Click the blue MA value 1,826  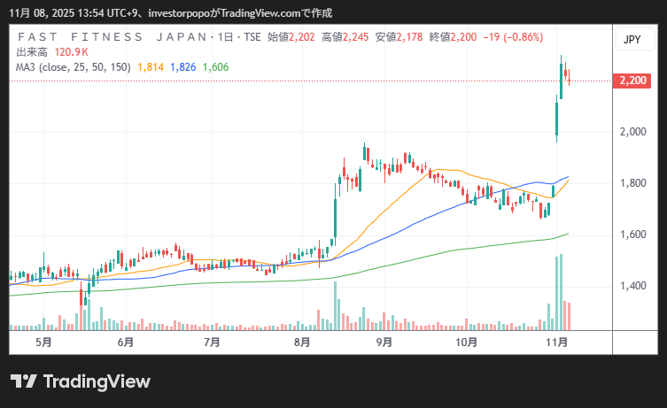[x=182, y=66]
